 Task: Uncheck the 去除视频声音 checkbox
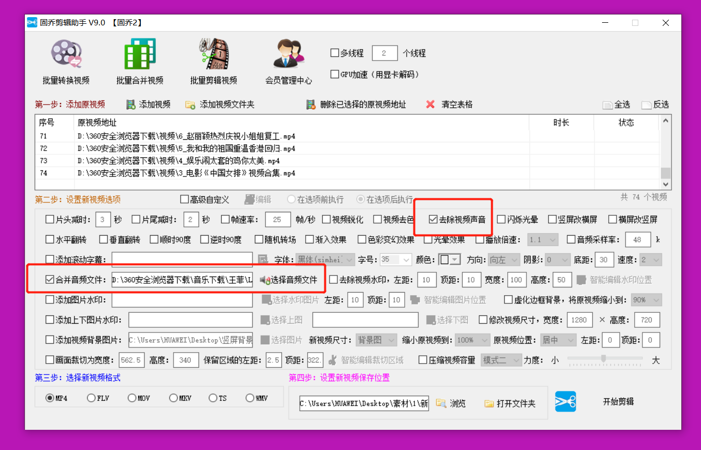point(433,220)
